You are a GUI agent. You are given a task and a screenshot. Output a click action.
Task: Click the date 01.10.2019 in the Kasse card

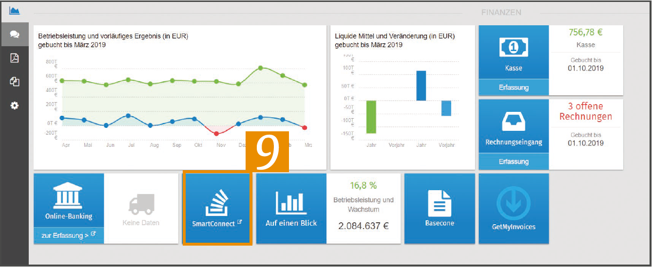tap(586, 68)
